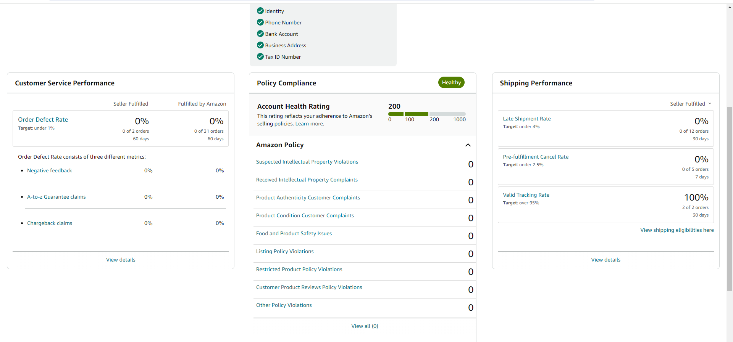Screen dimensions: 733x342
Task: Click View shipping eligibilities here
Action: pos(677,230)
